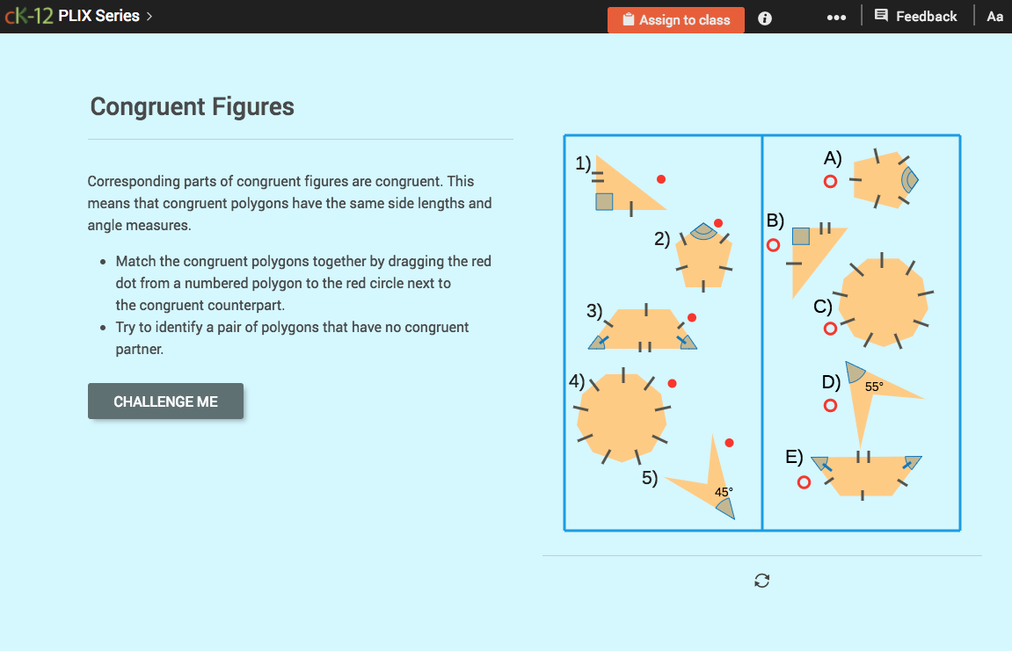The width and height of the screenshot is (1012, 651).
Task: Click the info icon in the top bar
Action: pos(764,18)
